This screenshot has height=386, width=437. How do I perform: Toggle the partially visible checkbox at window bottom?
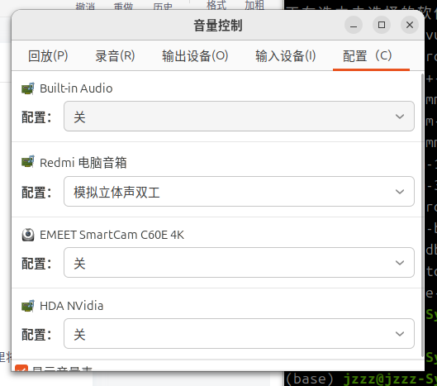pos(21,368)
